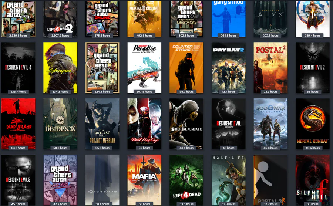Image resolution: width=333 pixels, height=206 pixels.
Task: Click Mortal Kombat 11 cover with 492.8 hours
Action: pyautogui.click(x=144, y=19)
